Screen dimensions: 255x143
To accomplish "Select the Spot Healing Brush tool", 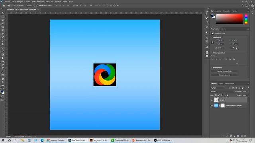I will pos(3,37).
